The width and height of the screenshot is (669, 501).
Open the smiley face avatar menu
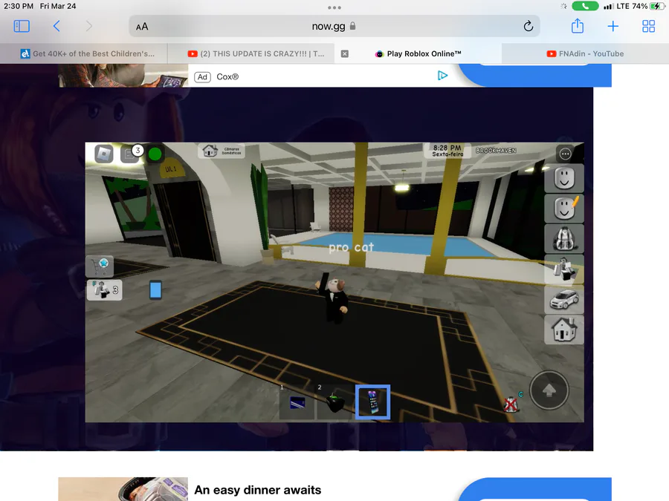pyautogui.click(x=564, y=177)
